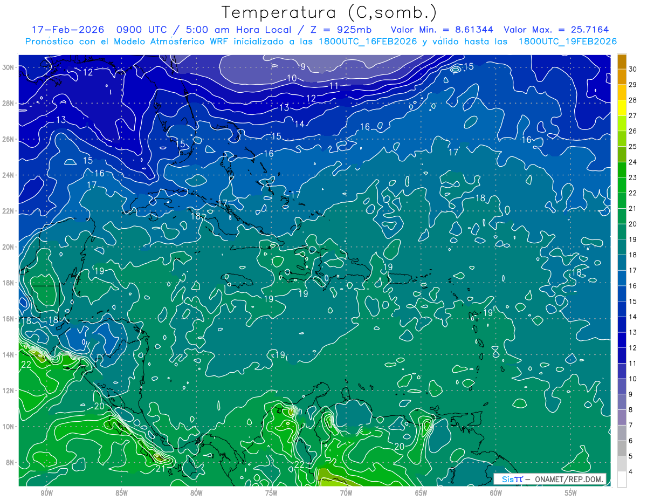Click gray swatch between 5 and 6
The width and height of the screenshot is (647, 500).
tap(622, 448)
